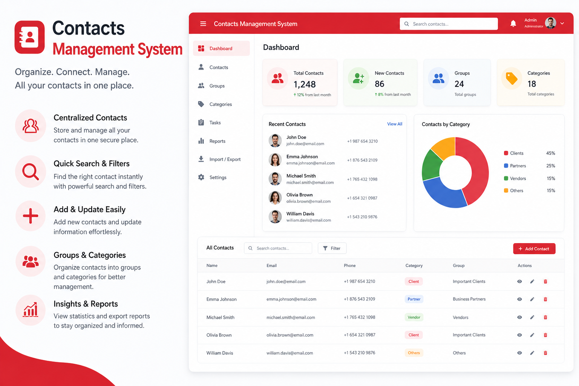Focus the All Contacts search field
Screen dimensions: 579x386
pos(278,248)
